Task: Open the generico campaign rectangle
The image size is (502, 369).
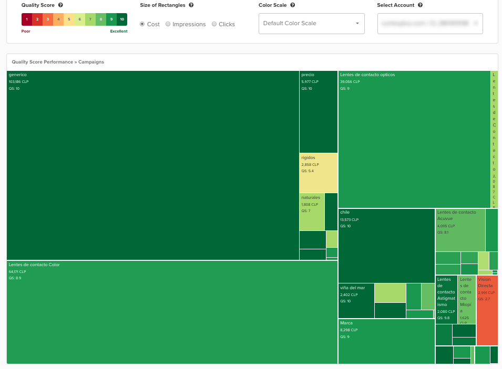Action: pyautogui.click(x=153, y=165)
